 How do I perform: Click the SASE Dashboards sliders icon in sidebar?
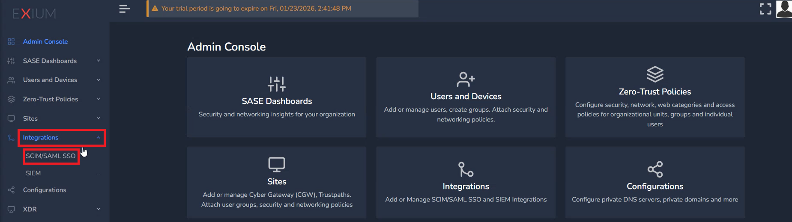(x=11, y=61)
